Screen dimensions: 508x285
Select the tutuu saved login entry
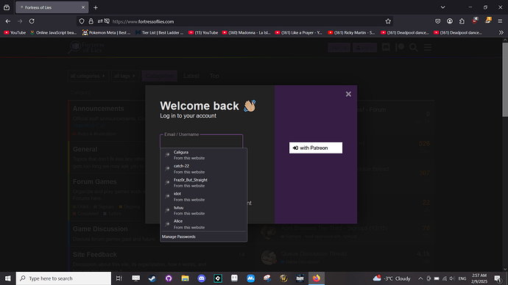203,210
